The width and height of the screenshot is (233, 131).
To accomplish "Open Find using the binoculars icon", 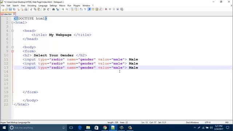I will 54,9.
